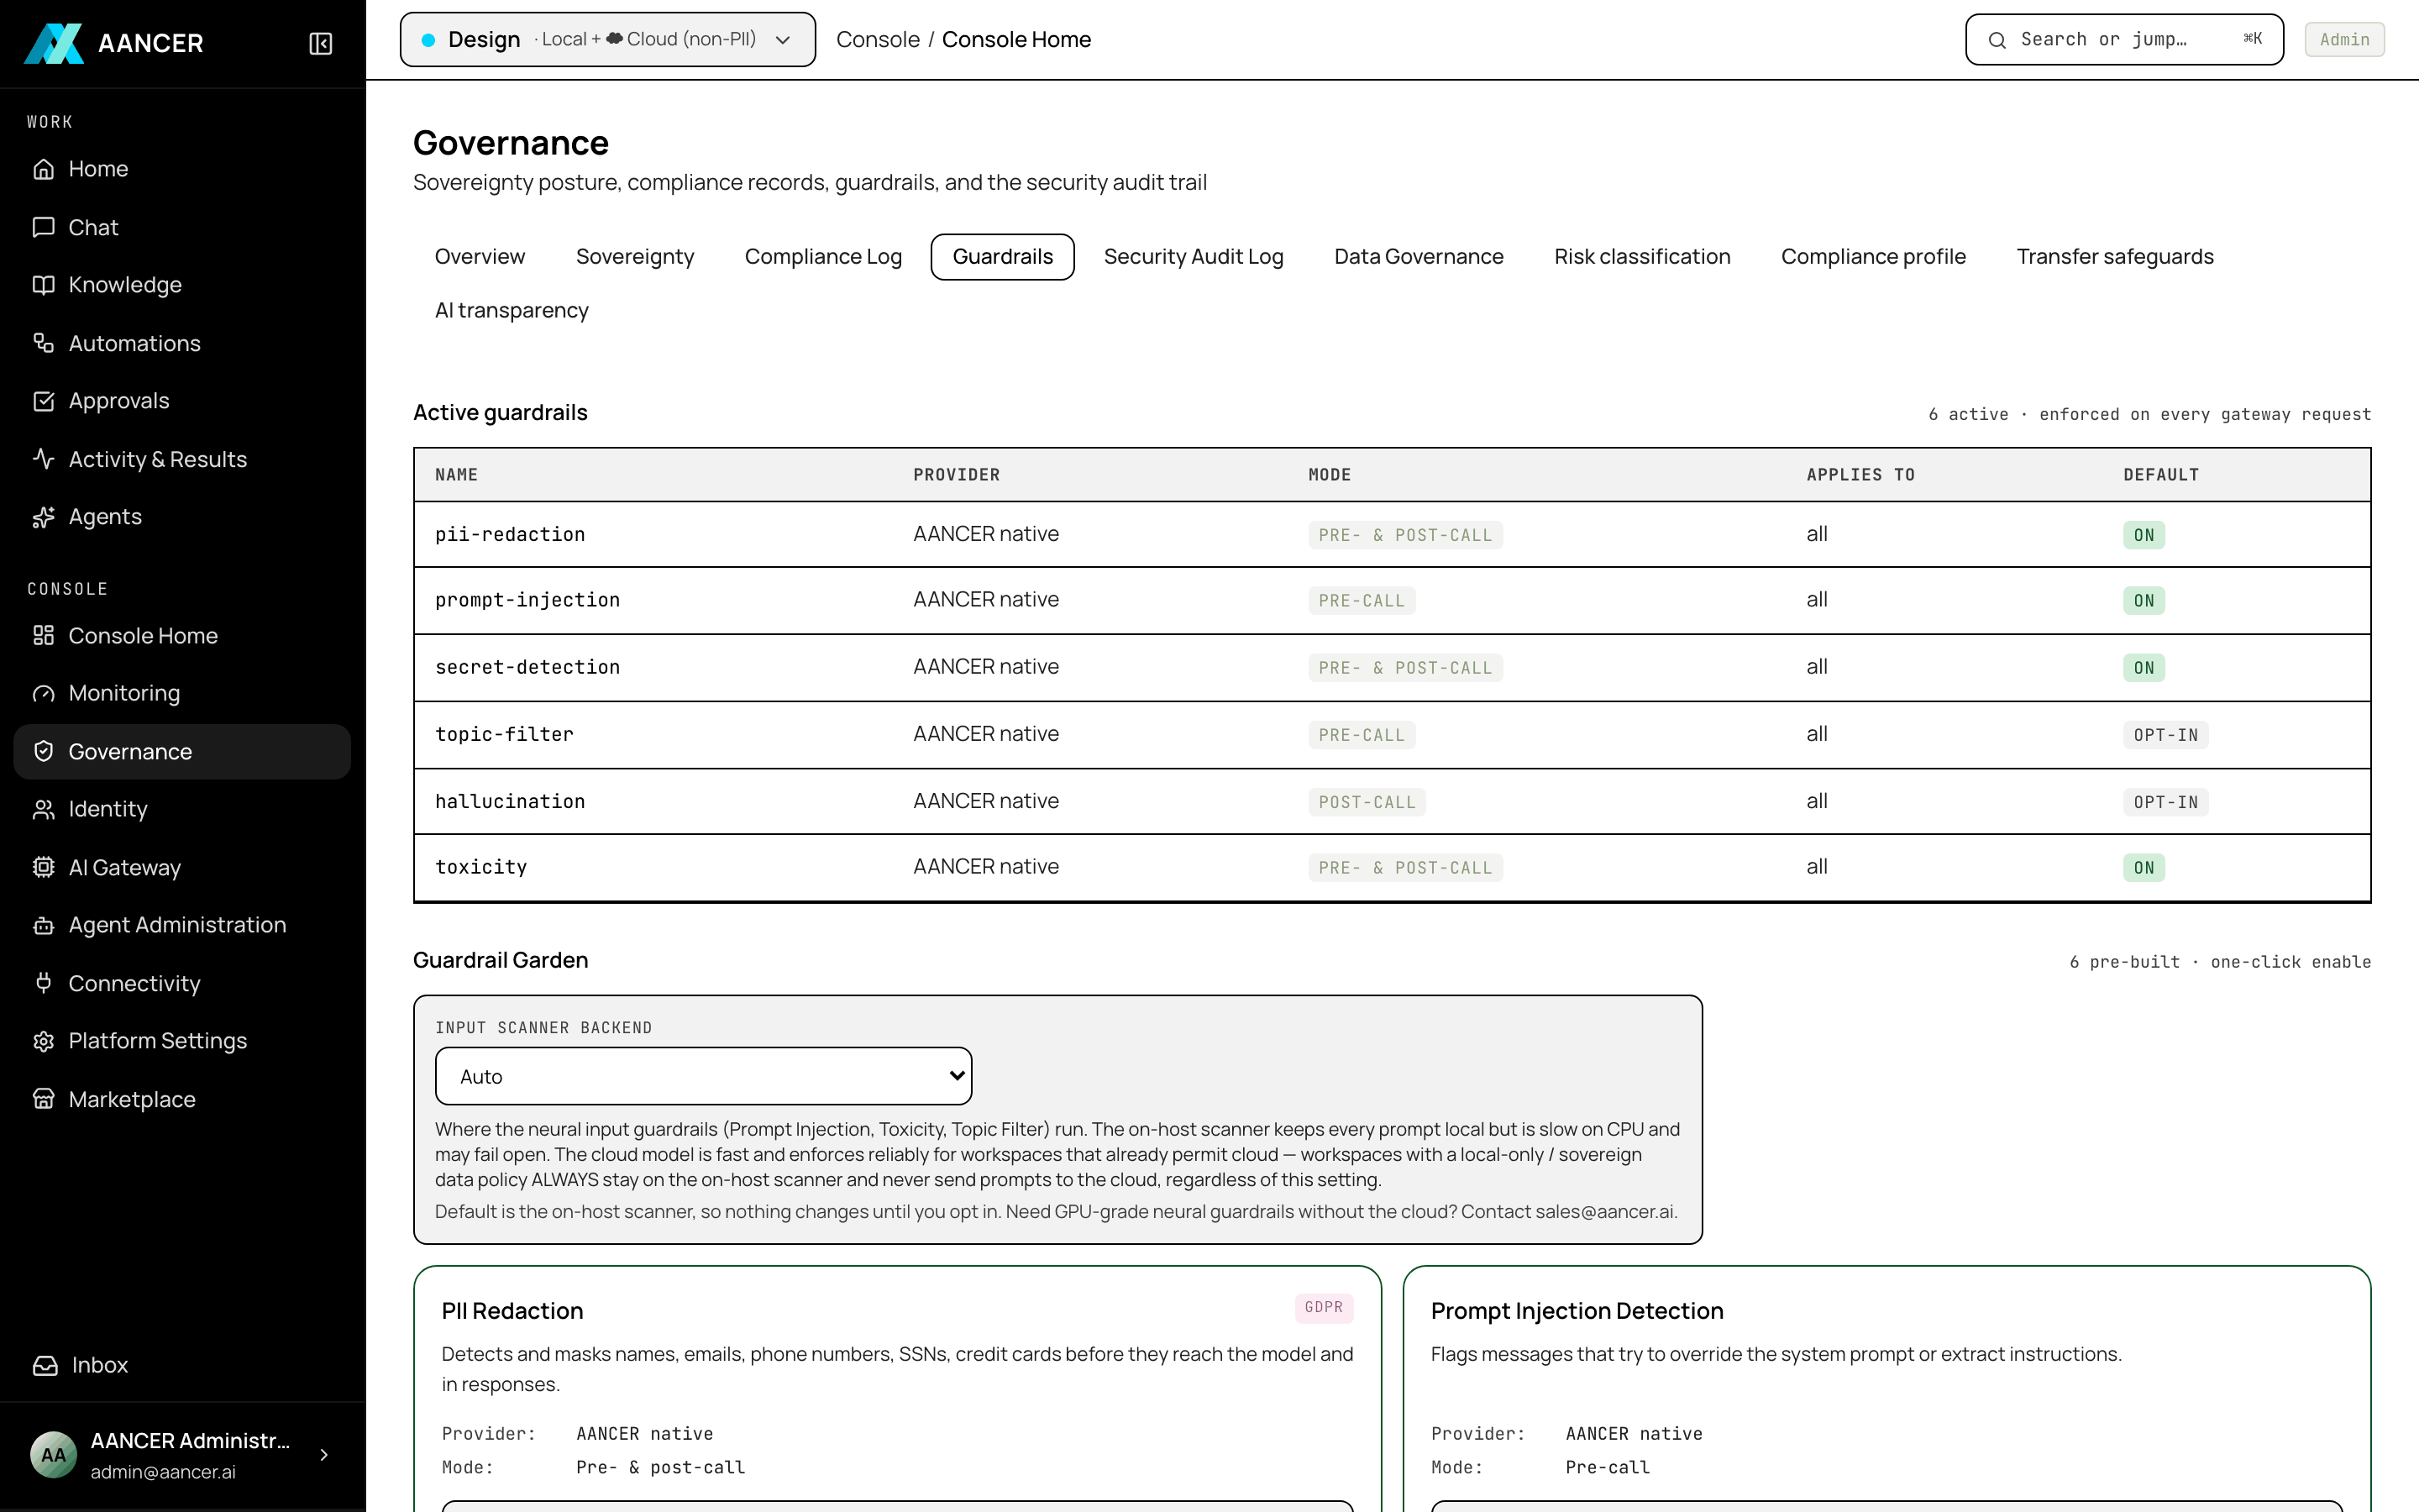Viewport: 2419px width, 1512px height.
Task: Click the ON badge for secret-detection
Action: pos(2144,668)
